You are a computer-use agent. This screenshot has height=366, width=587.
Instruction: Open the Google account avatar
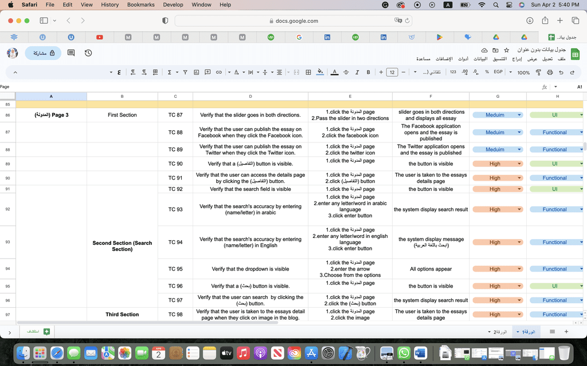pyautogui.click(x=13, y=53)
